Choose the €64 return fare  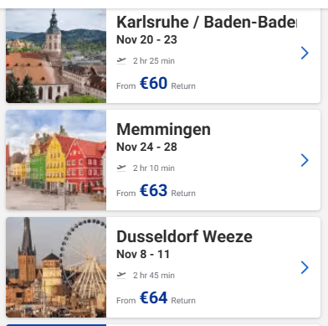154,298
